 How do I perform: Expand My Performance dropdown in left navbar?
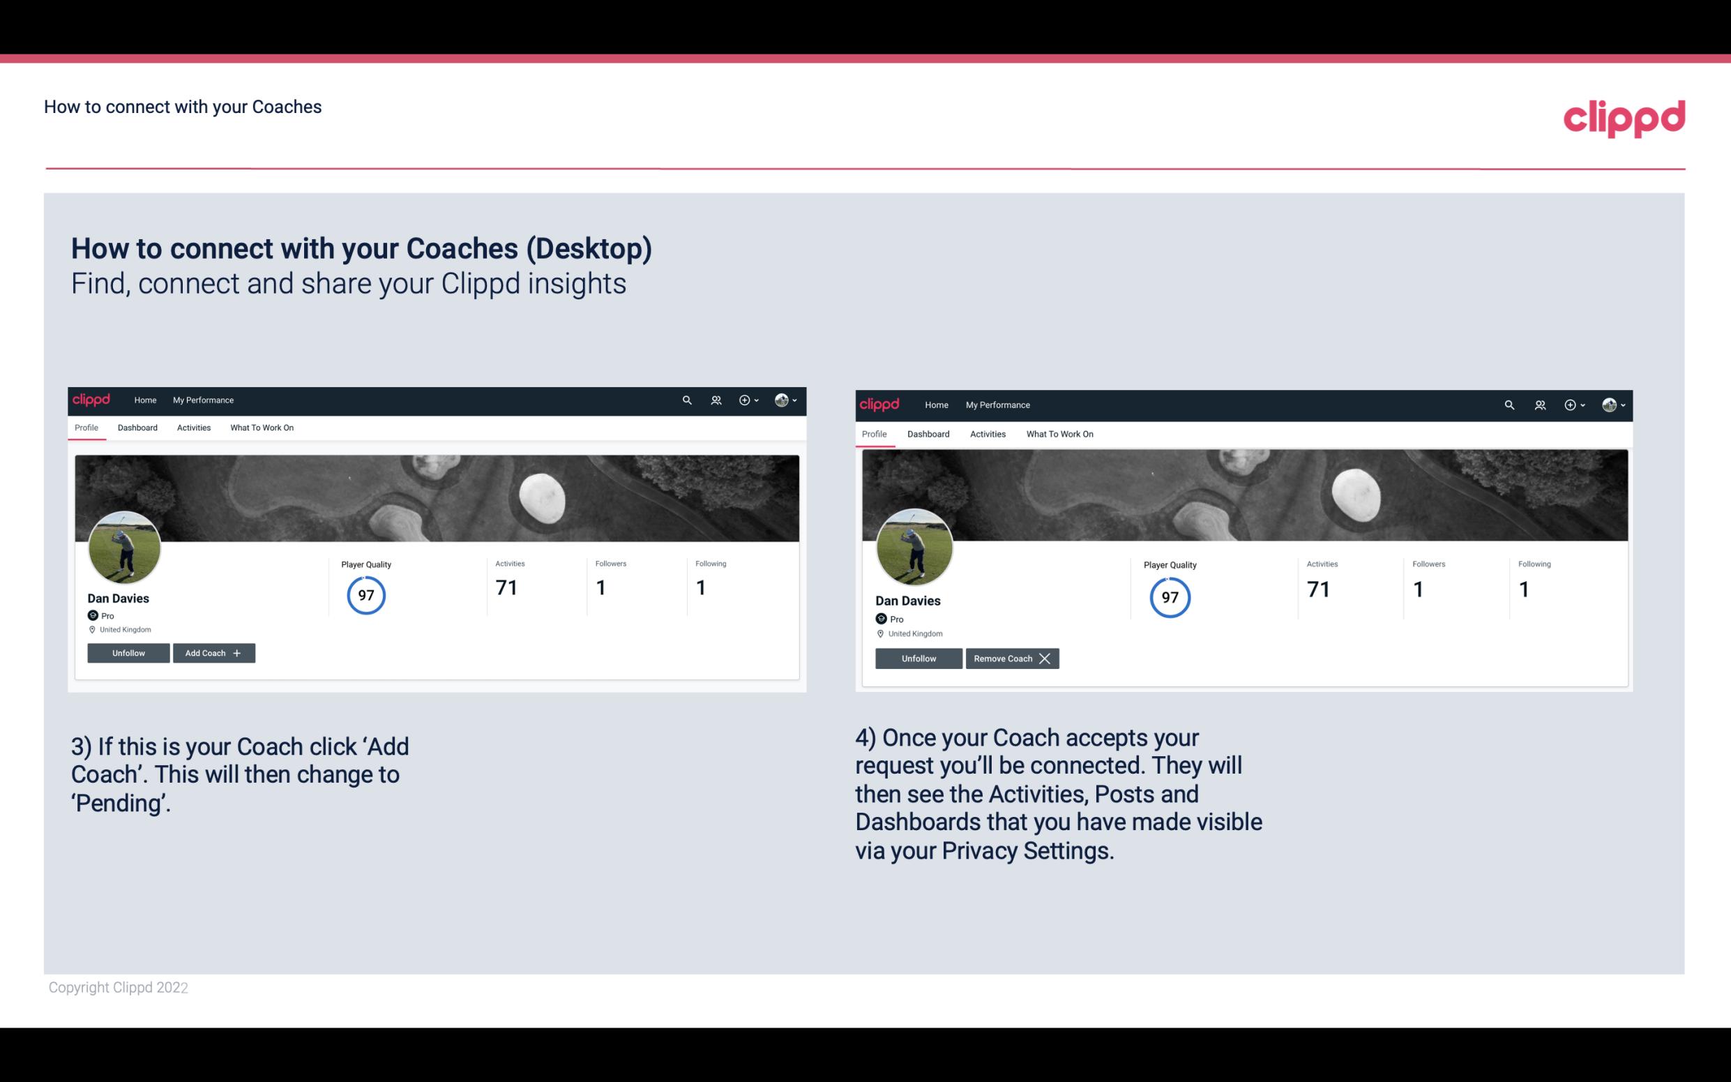point(202,399)
